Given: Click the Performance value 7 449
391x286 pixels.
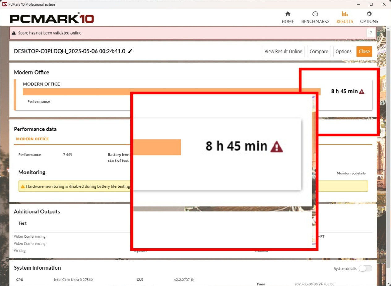Looking at the screenshot, I should pos(67,155).
